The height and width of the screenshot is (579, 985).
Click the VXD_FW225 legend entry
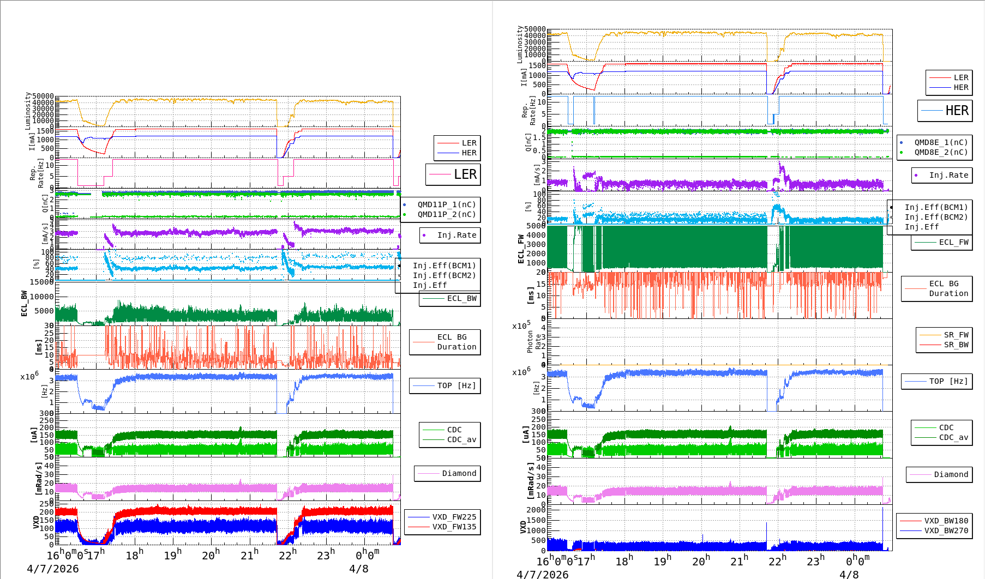(454, 517)
